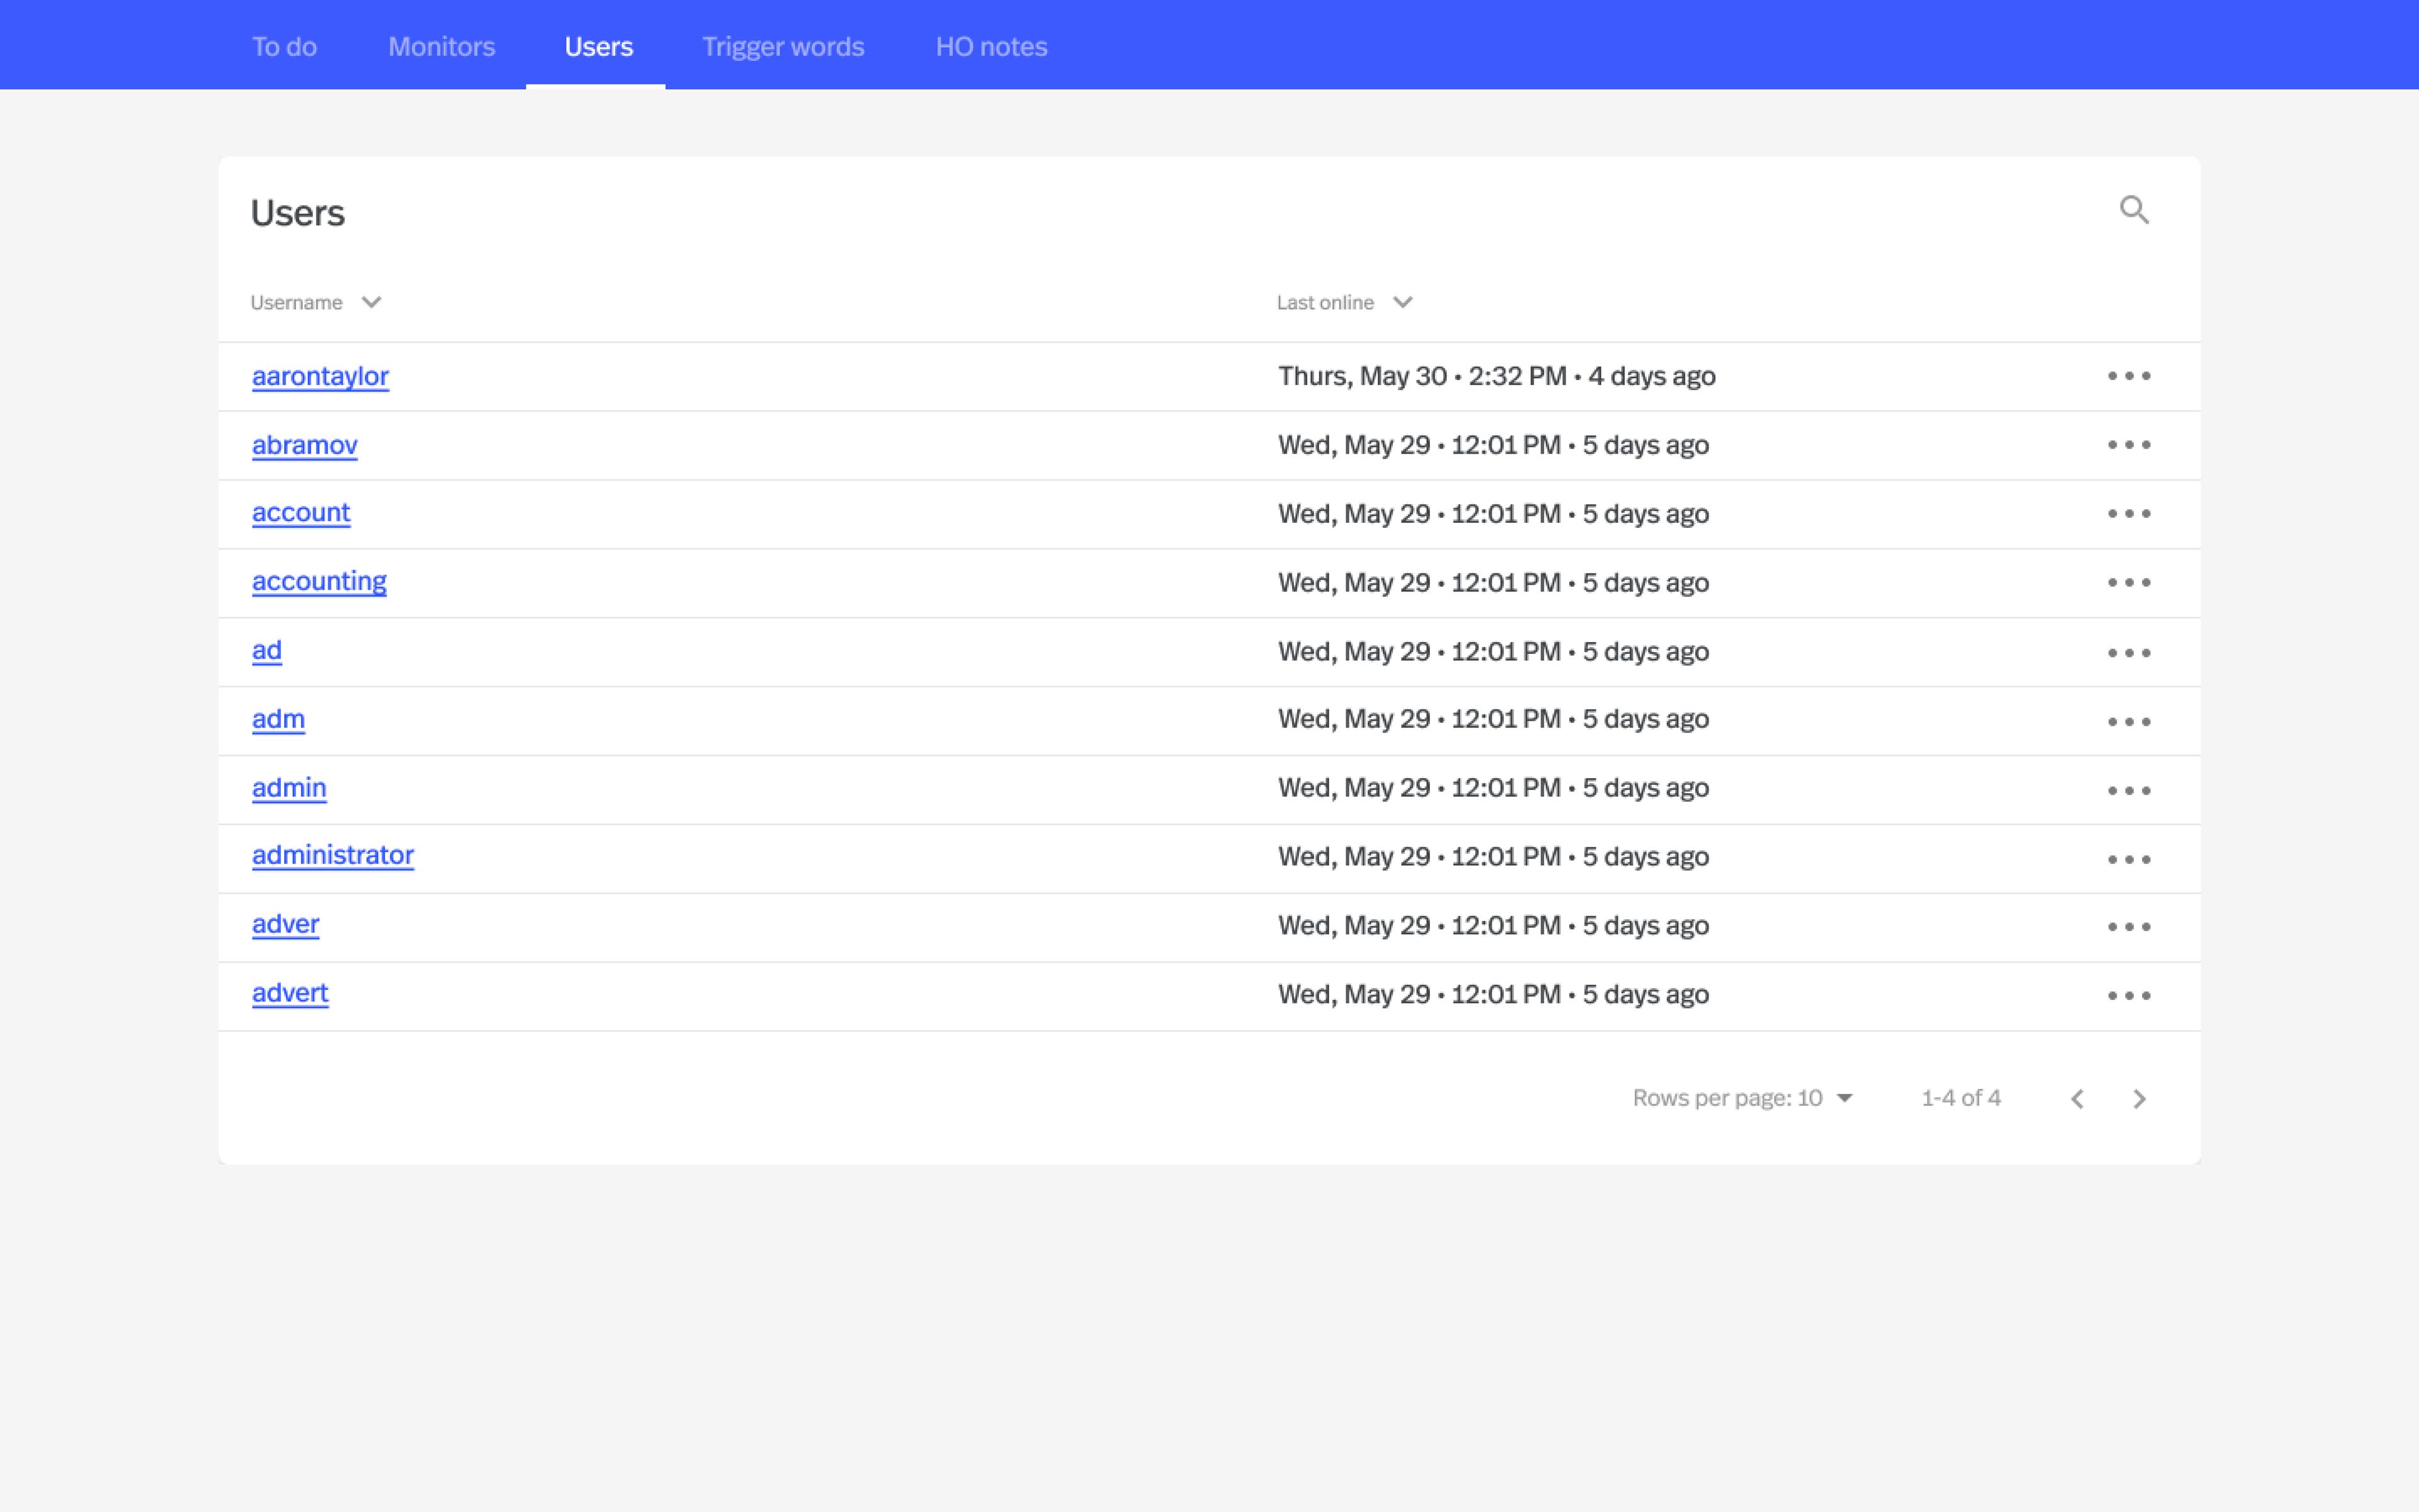Open aarontaylor user profile link

click(320, 376)
